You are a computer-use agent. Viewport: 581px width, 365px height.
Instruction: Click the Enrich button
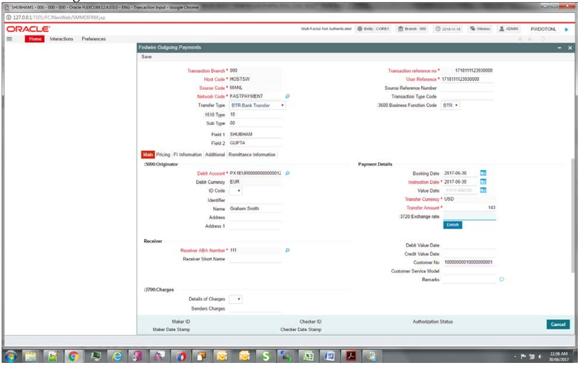452,225
